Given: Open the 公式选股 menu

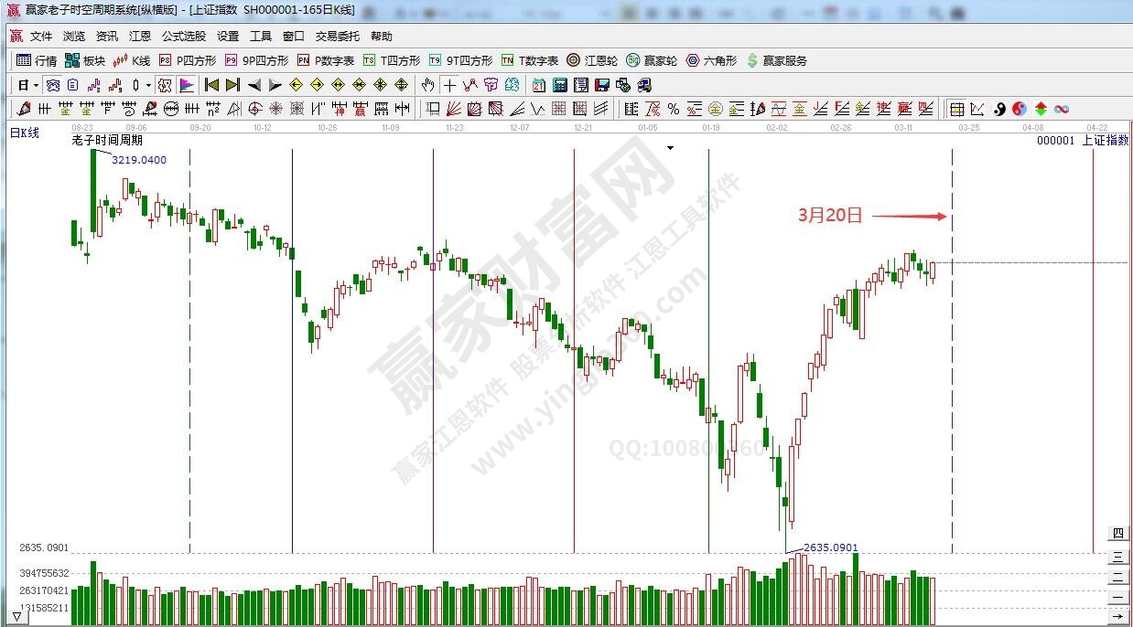Looking at the screenshot, I should (x=184, y=37).
